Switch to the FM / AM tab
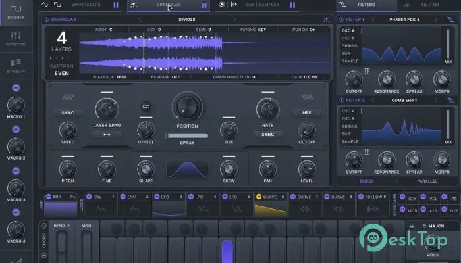Viewport: 461px width, 263px height. click(x=429, y=5)
